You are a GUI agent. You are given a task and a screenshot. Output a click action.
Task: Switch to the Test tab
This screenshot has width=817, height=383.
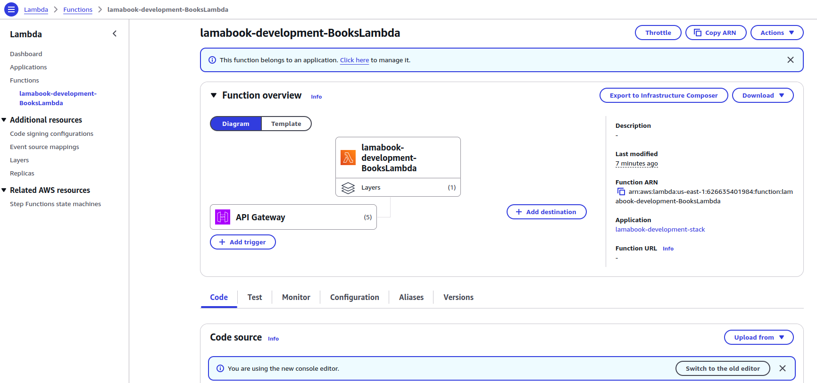tap(255, 297)
